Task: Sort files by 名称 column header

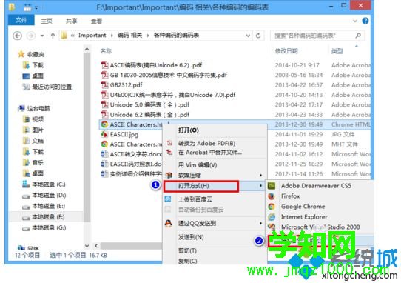Action: click(x=106, y=51)
